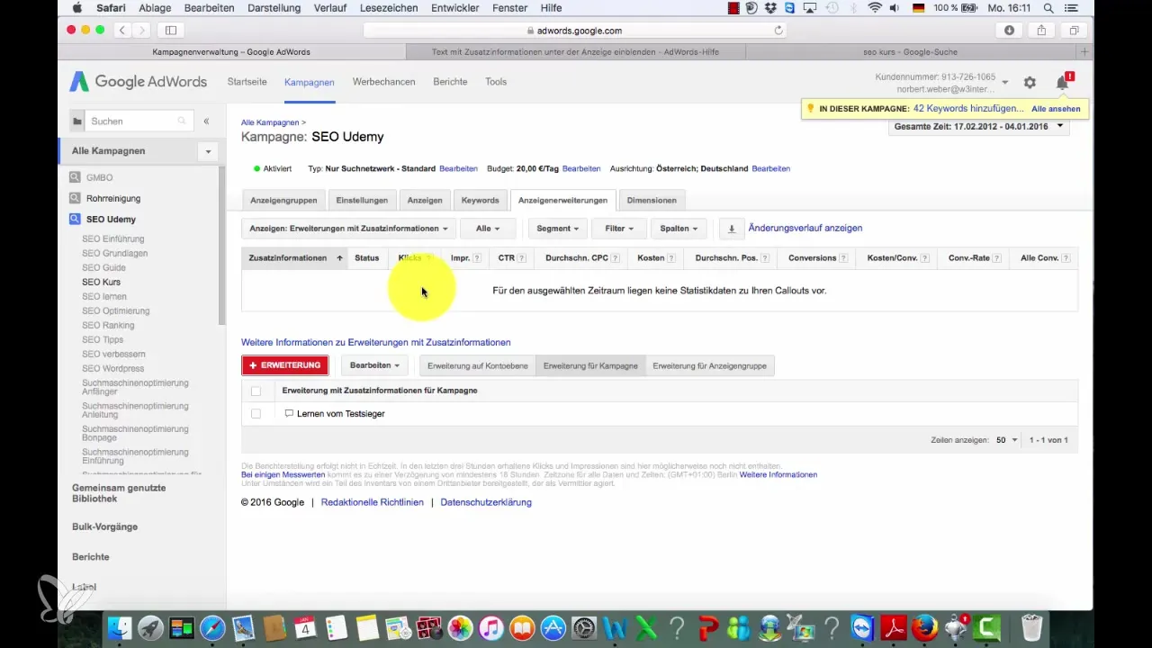1152x648 pixels.
Task: Change the 'Zeilen anzeigen' rows count dropdown
Action: (x=1006, y=440)
